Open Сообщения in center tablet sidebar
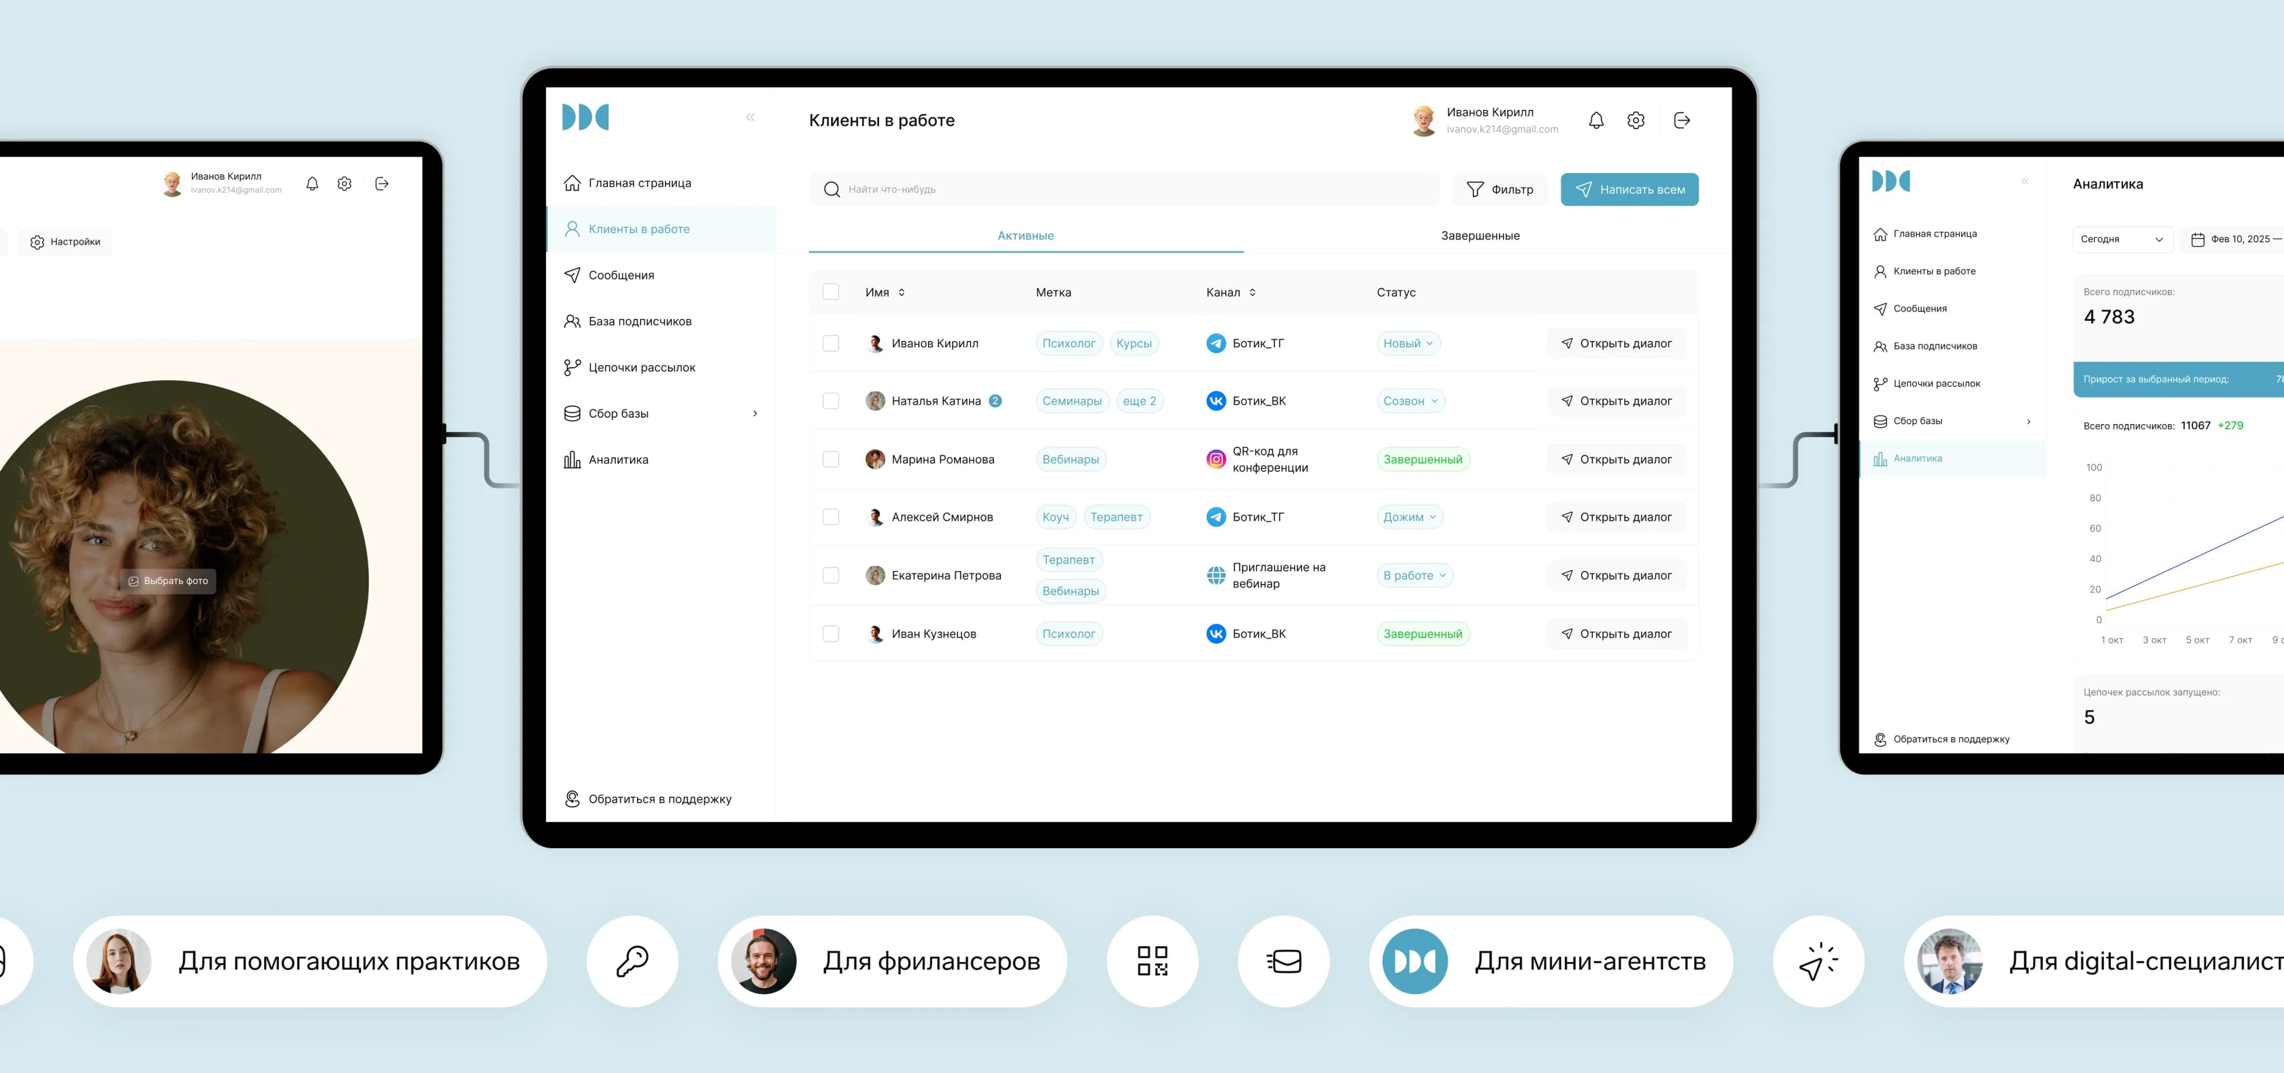2284x1073 pixels. tap(661, 275)
